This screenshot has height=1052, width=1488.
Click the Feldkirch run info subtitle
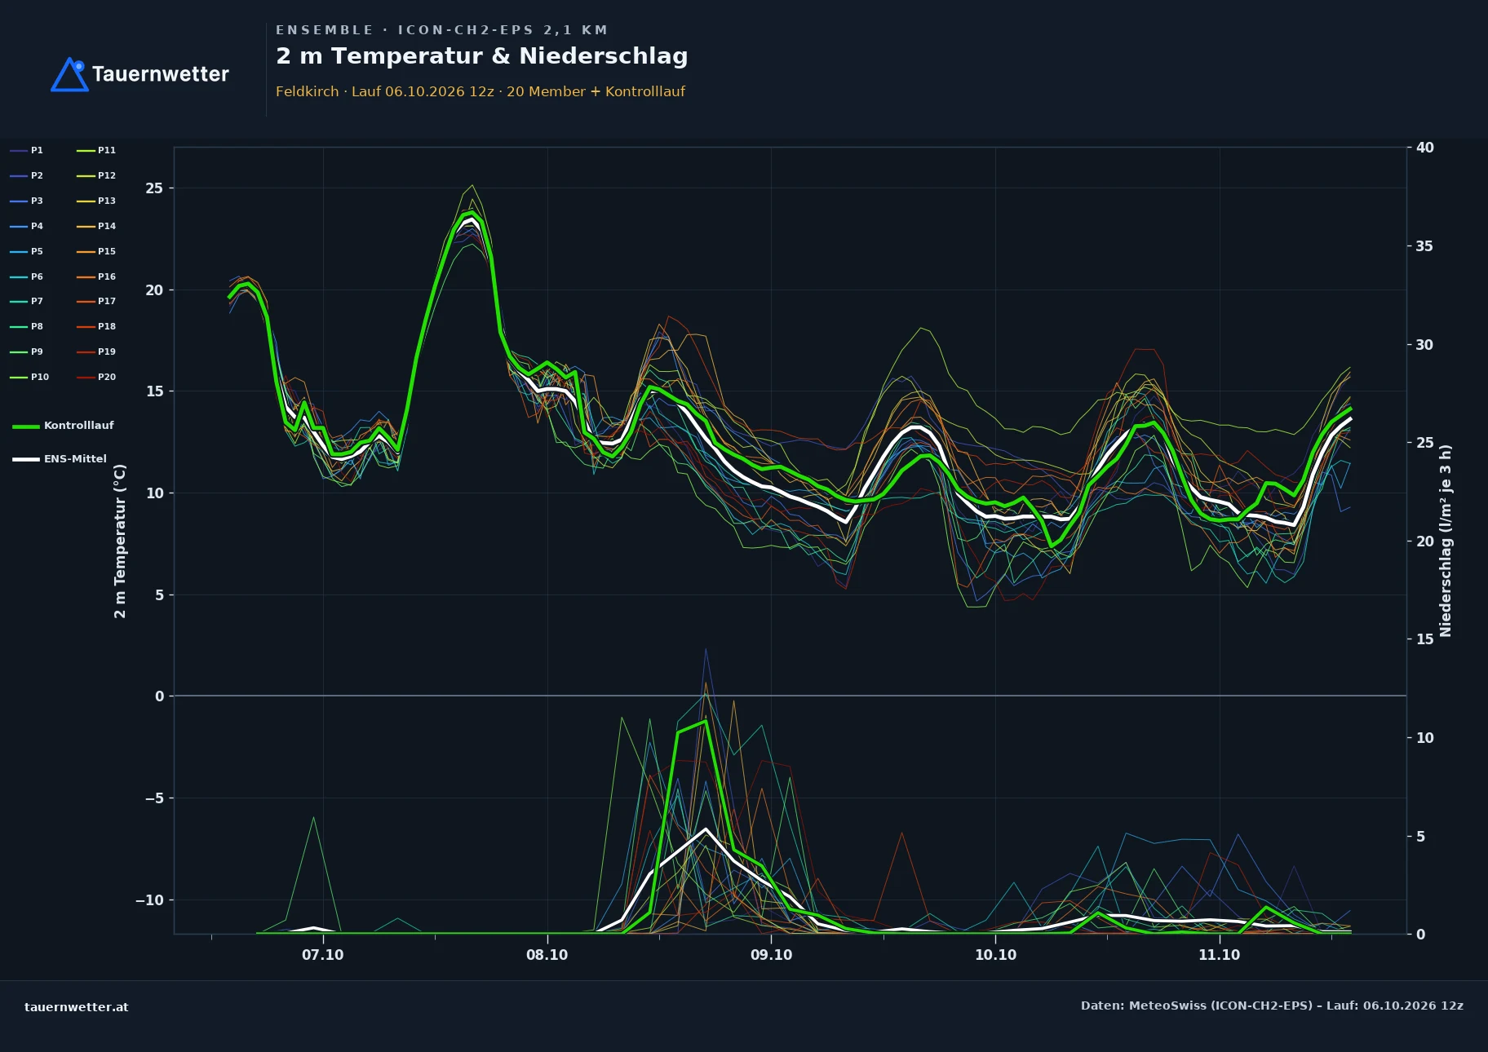480,91
